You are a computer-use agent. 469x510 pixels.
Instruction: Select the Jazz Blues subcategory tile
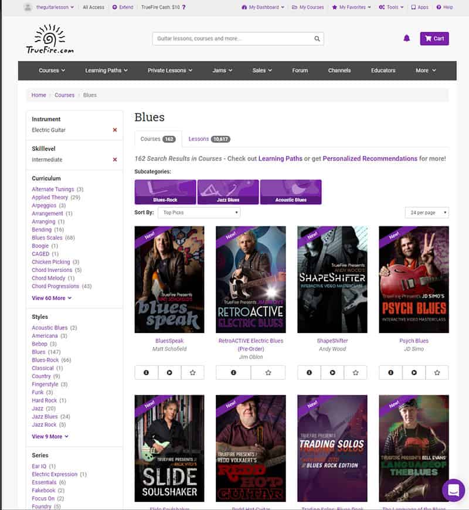[228, 192]
